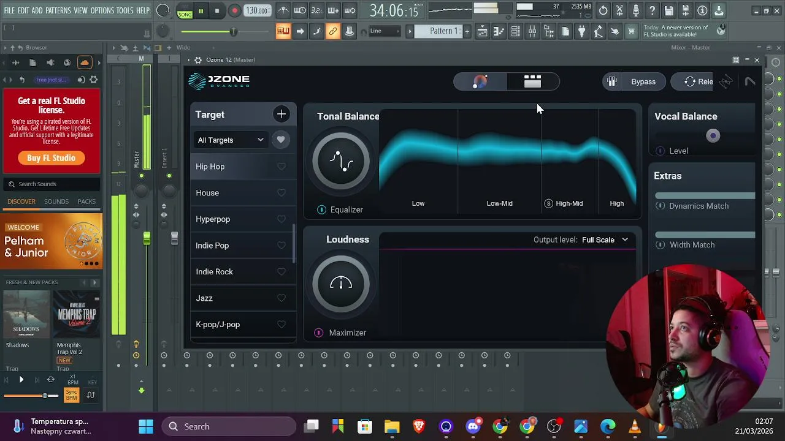This screenshot has height=441, width=785.
Task: Open the ADD menu
Action: coord(37,11)
